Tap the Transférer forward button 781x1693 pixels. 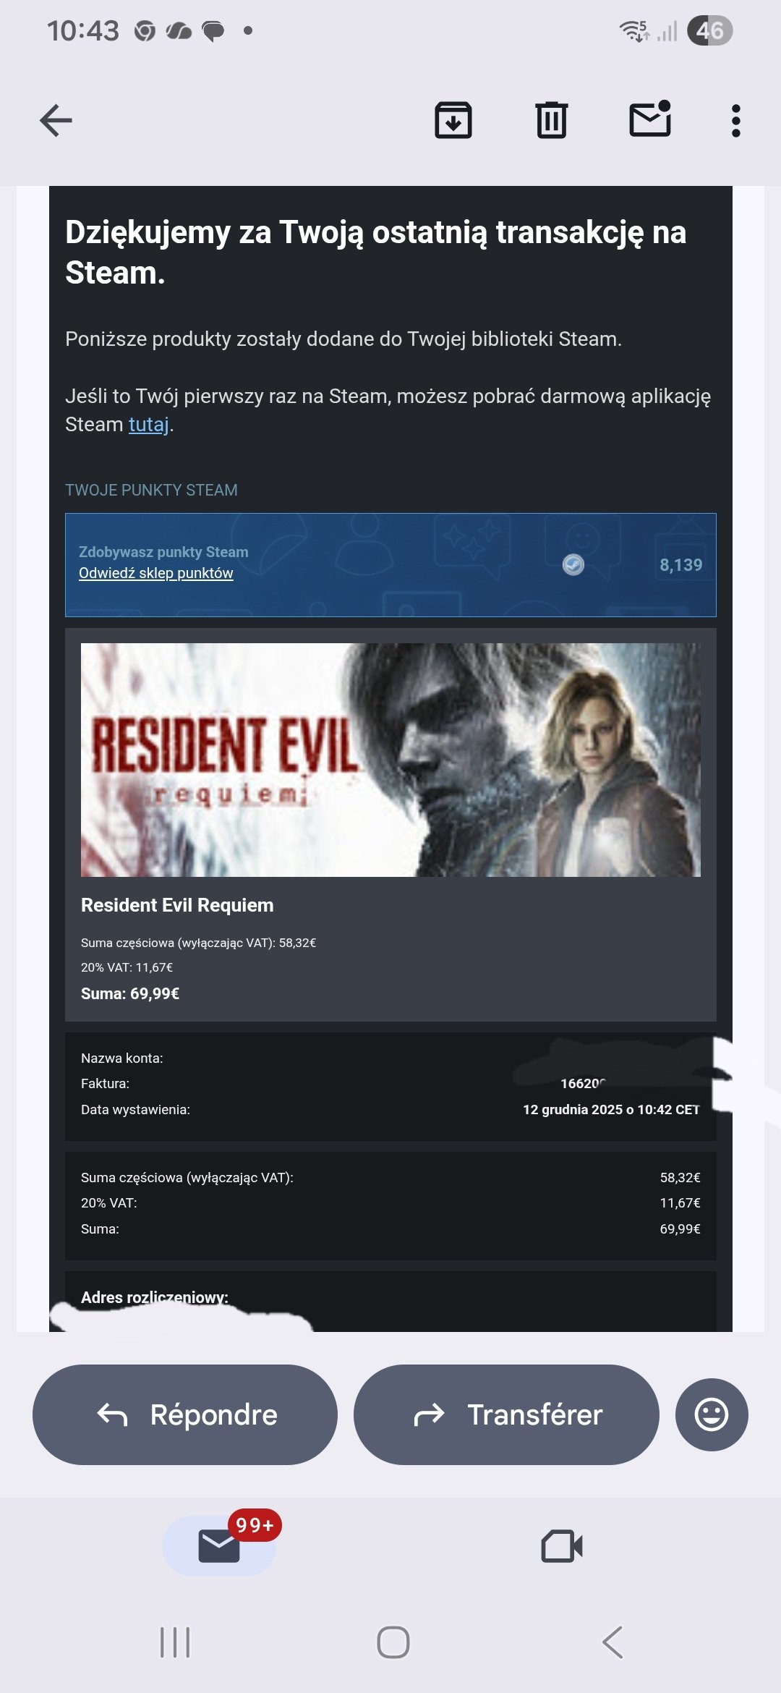pos(506,1414)
